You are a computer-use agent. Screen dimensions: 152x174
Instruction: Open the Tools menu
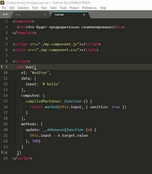(x=63, y=8)
